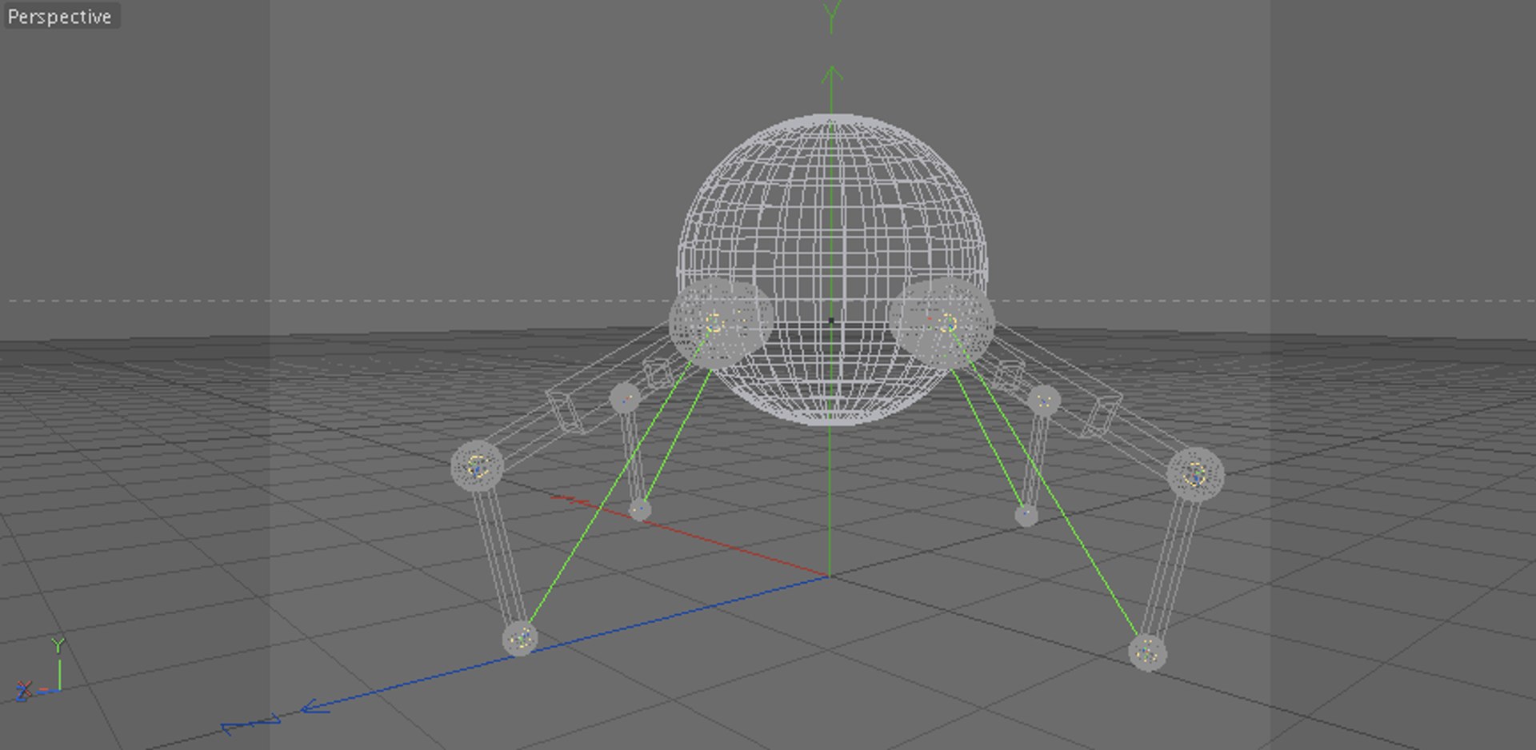The image size is (1536, 750).
Task: Select the rear left foot joint sphere
Action: 640,509
